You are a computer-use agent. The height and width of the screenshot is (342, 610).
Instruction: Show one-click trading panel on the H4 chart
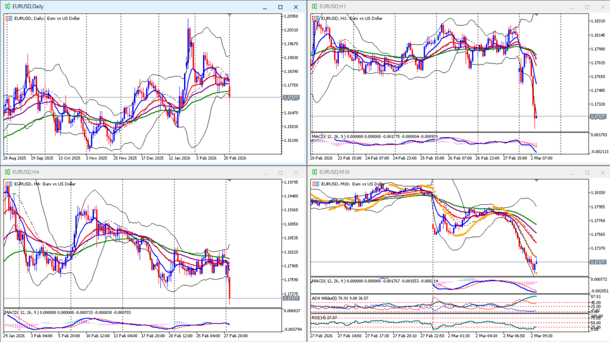click(8, 184)
